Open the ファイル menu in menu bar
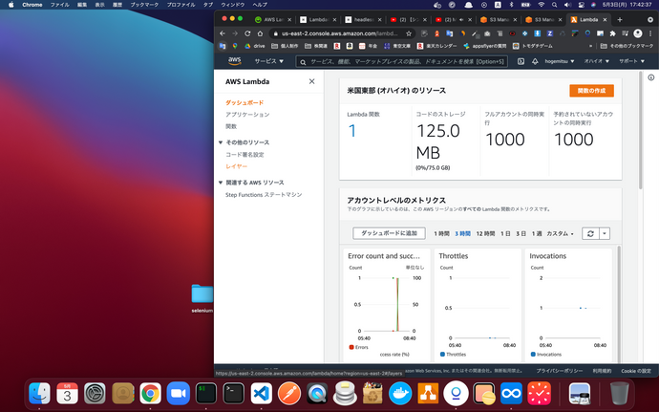This screenshot has height=412, width=659. [x=59, y=5]
